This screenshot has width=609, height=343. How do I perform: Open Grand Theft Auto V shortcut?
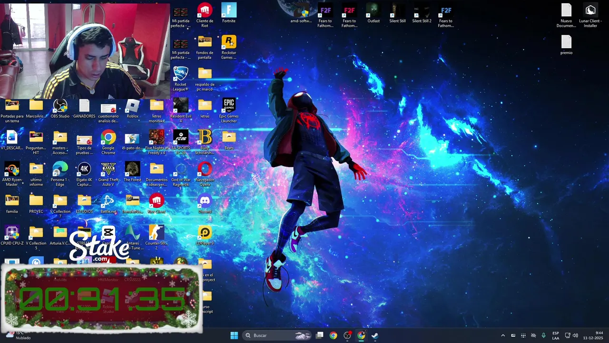108,174
